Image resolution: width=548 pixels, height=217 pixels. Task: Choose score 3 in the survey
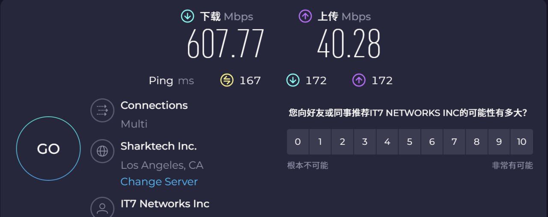(365, 142)
